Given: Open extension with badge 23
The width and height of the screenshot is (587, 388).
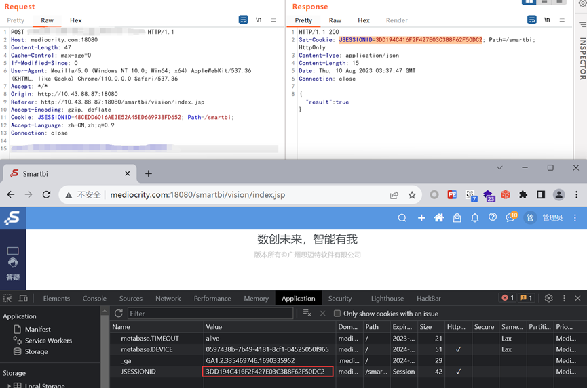Looking at the screenshot, I should pyautogui.click(x=489, y=195).
